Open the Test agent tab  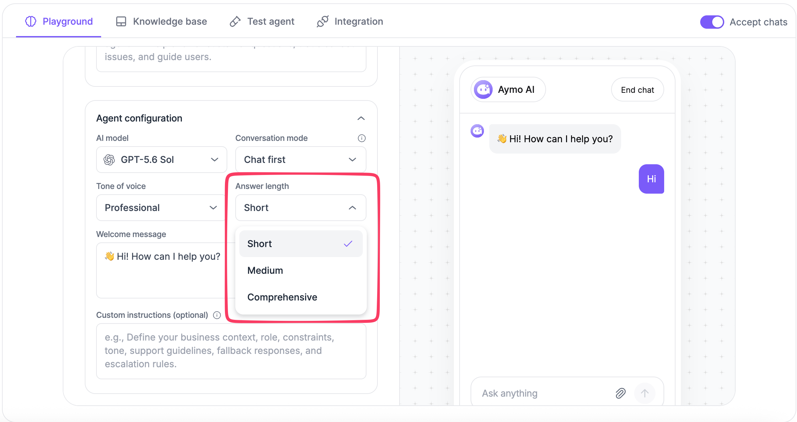click(x=262, y=21)
